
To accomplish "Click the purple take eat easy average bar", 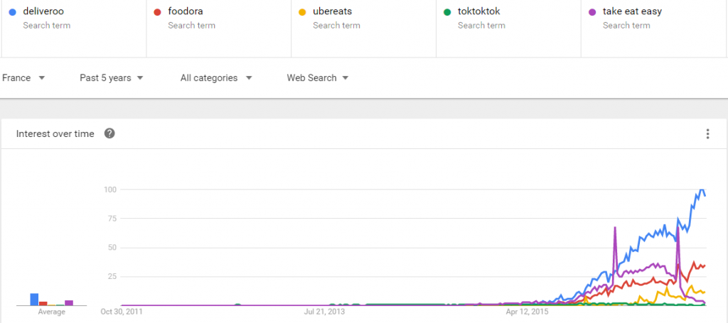I will point(69,302).
